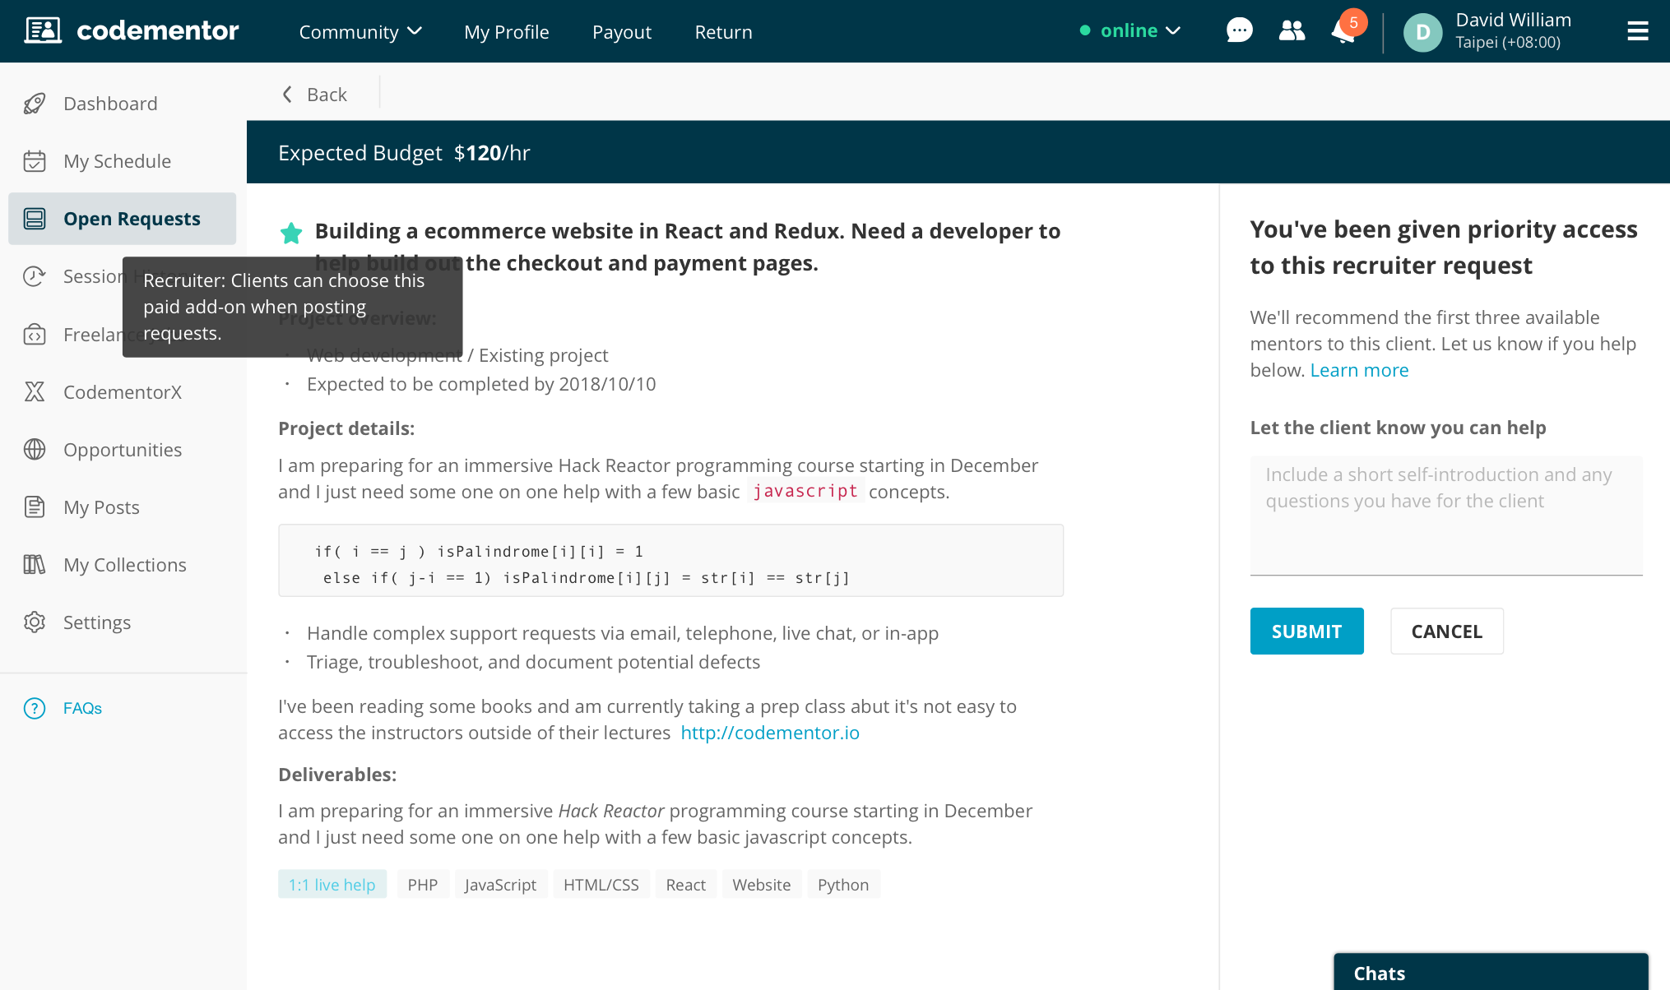Open My Profile in top navigation
The image size is (1670, 990).
tap(506, 32)
